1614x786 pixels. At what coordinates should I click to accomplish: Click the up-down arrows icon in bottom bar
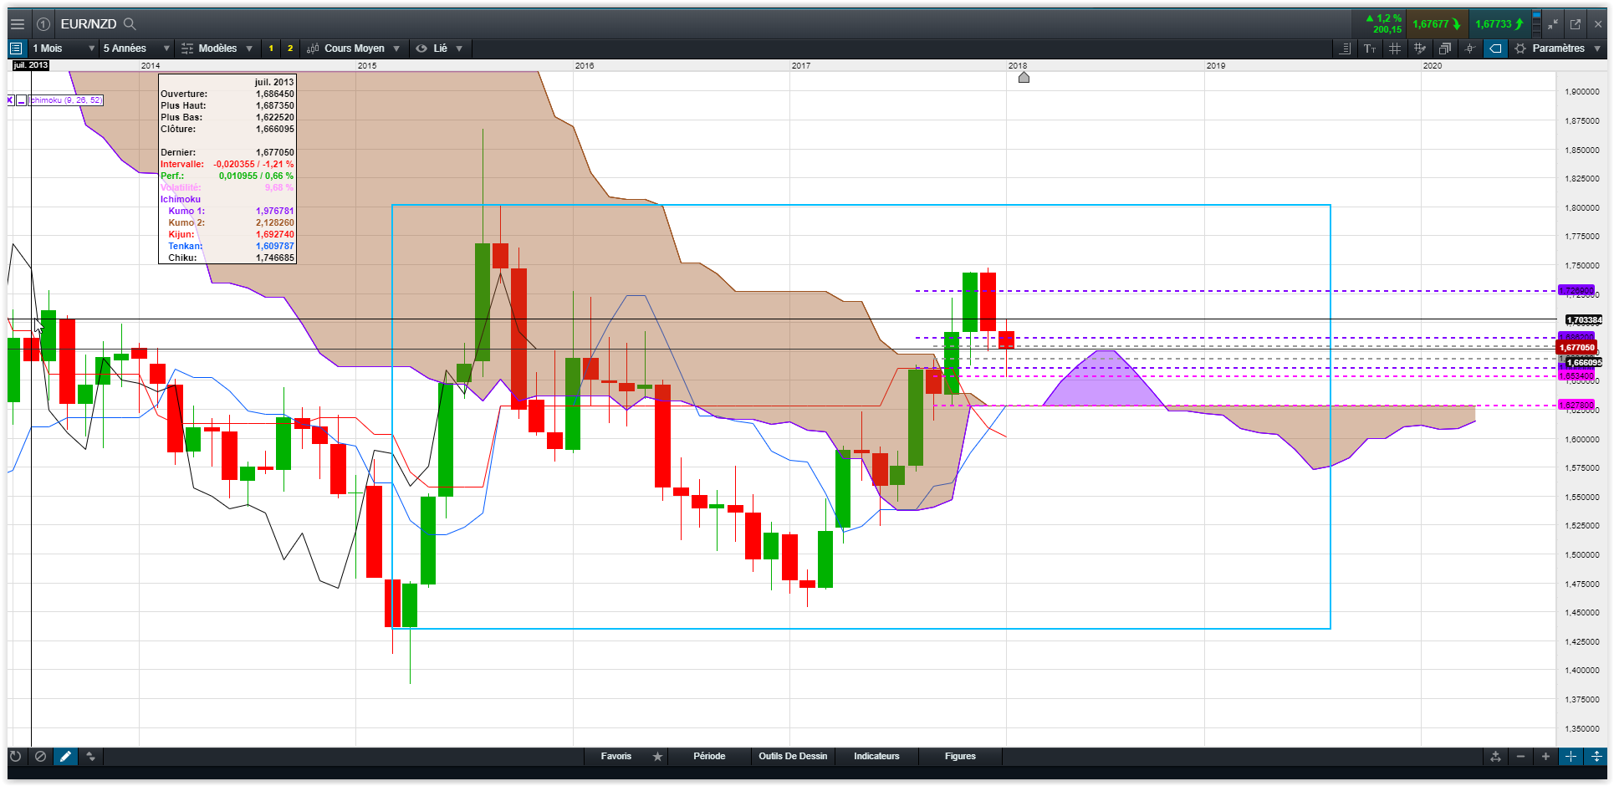click(x=90, y=756)
